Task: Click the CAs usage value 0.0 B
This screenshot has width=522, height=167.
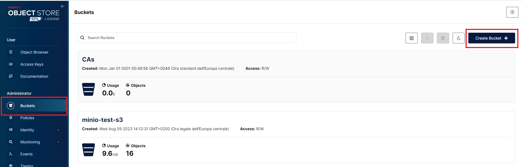Action: coord(108,93)
